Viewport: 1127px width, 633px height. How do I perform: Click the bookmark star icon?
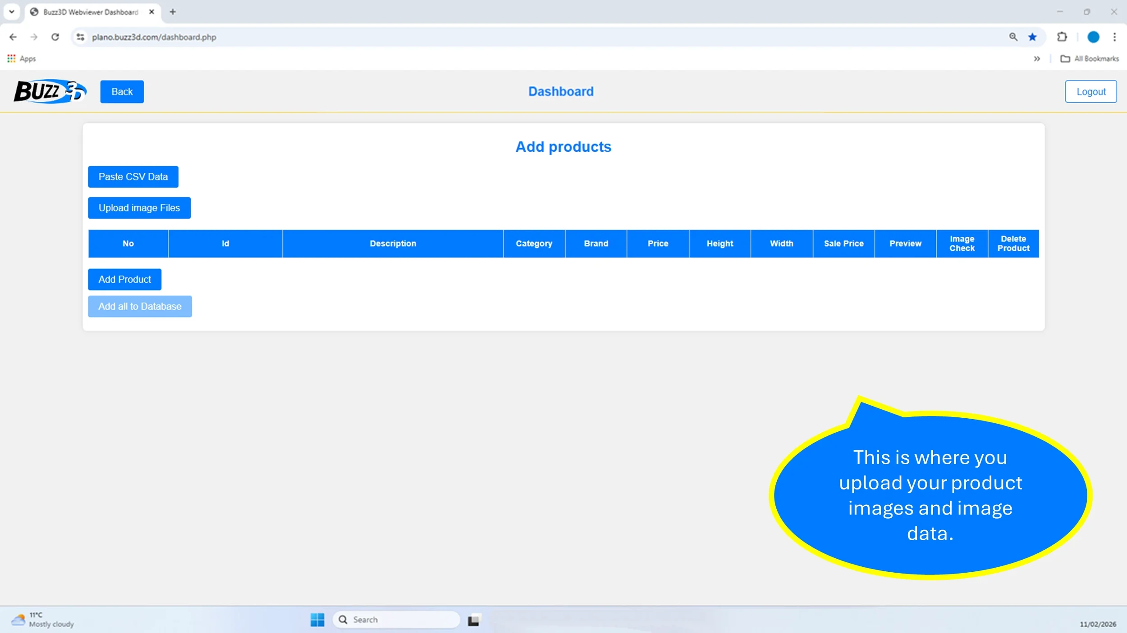[1032, 37]
